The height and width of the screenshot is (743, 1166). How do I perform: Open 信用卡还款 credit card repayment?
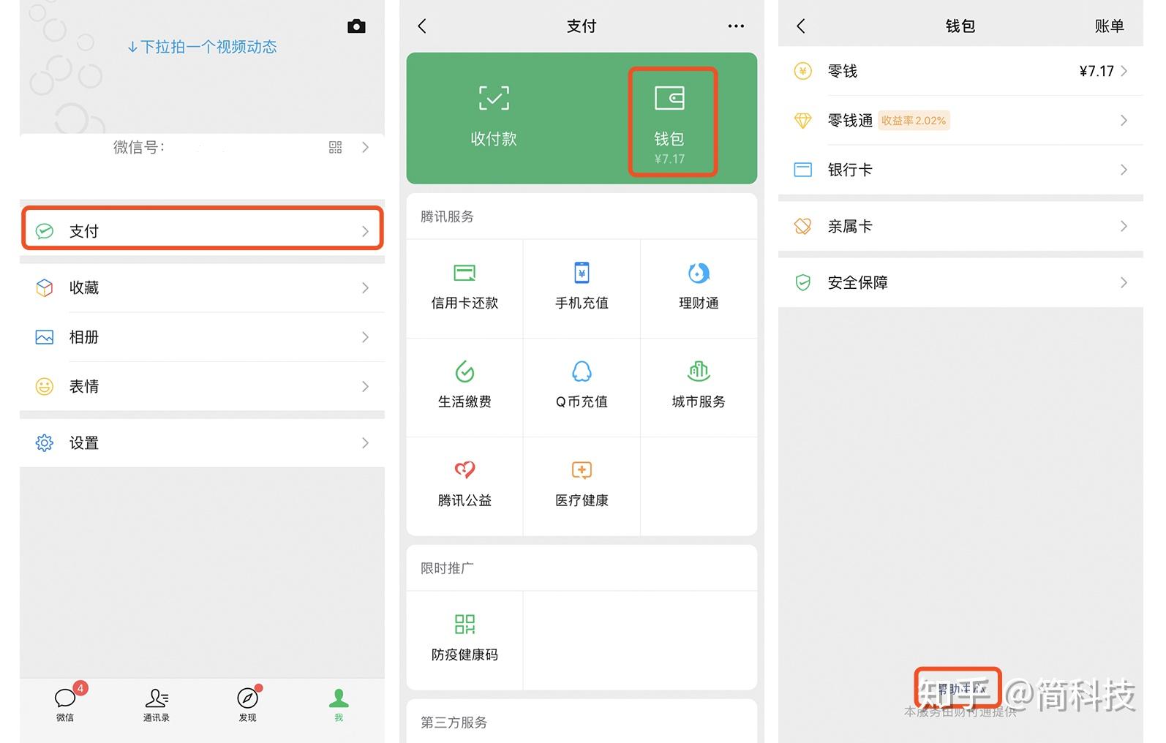pyautogui.click(x=464, y=287)
